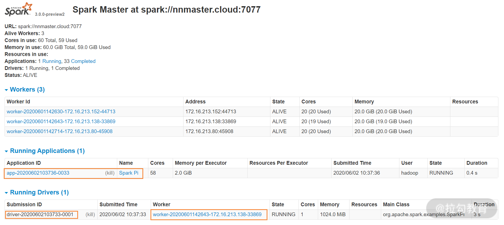
Task: Open worker-20200601142630-172.16.213.152-44713 link in Workers table
Action: (61, 111)
